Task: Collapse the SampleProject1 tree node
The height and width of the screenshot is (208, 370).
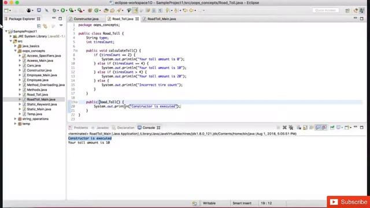Action: (x=6, y=31)
